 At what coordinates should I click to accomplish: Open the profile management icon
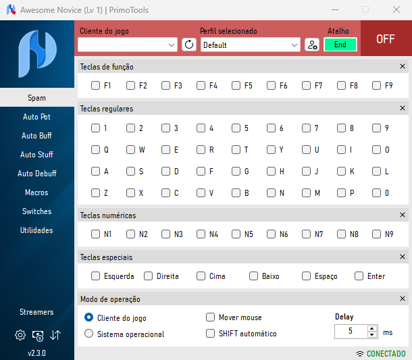(x=311, y=45)
